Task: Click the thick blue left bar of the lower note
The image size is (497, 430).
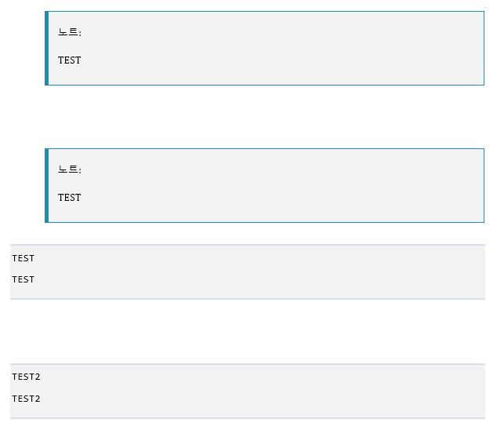Action: [46, 186]
